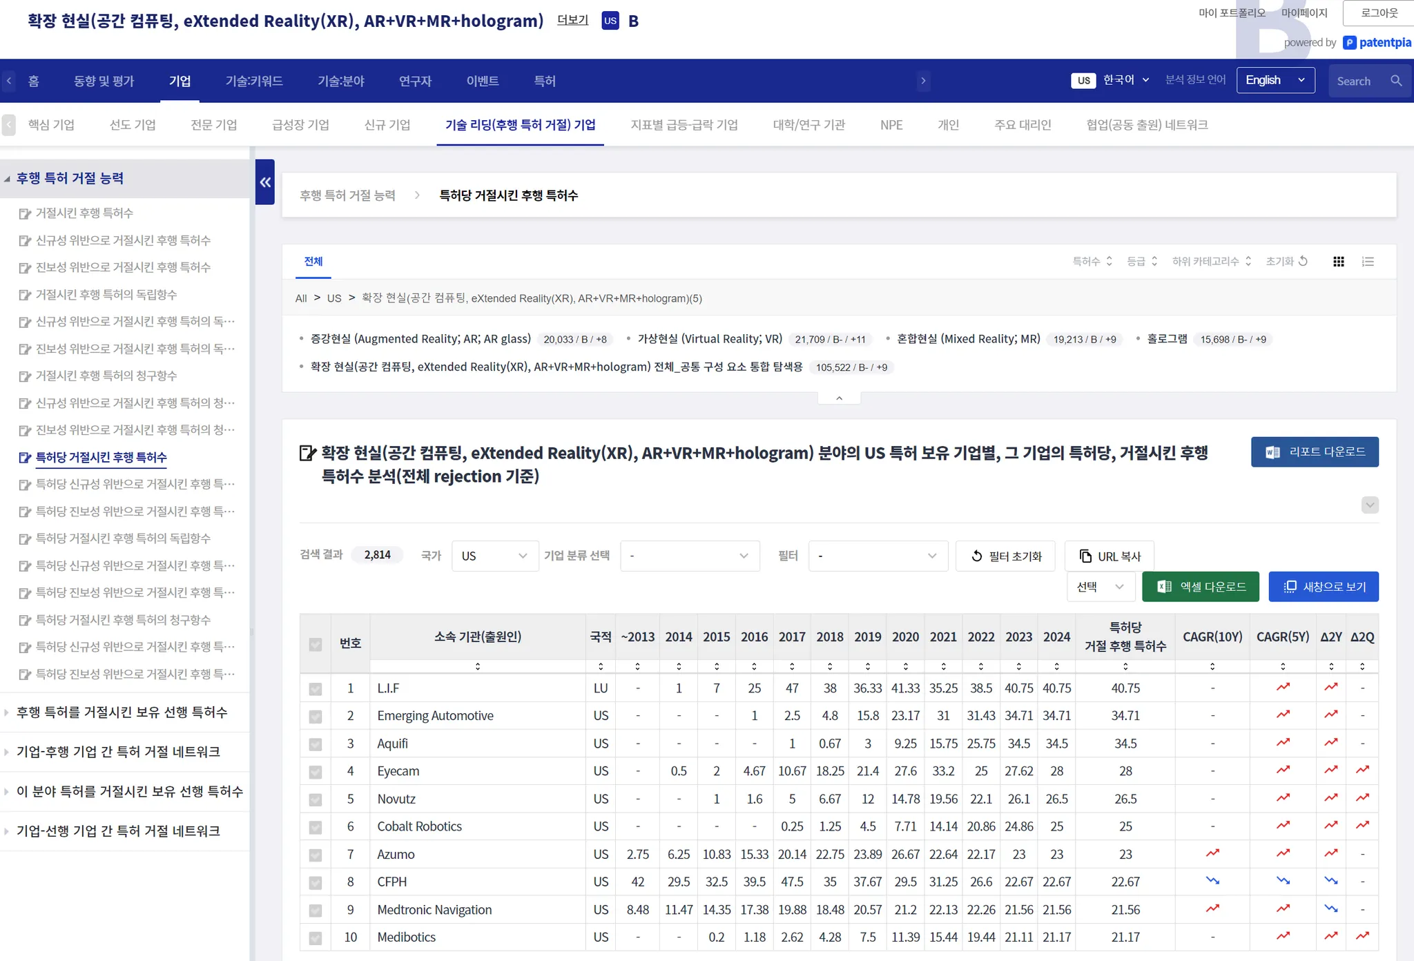Collapse the left sidebar with double-chevron button
The width and height of the screenshot is (1414, 961).
(x=265, y=182)
